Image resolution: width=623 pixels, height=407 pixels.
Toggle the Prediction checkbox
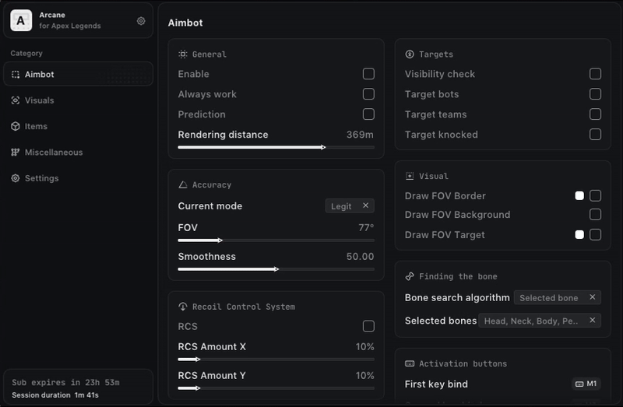tap(368, 114)
